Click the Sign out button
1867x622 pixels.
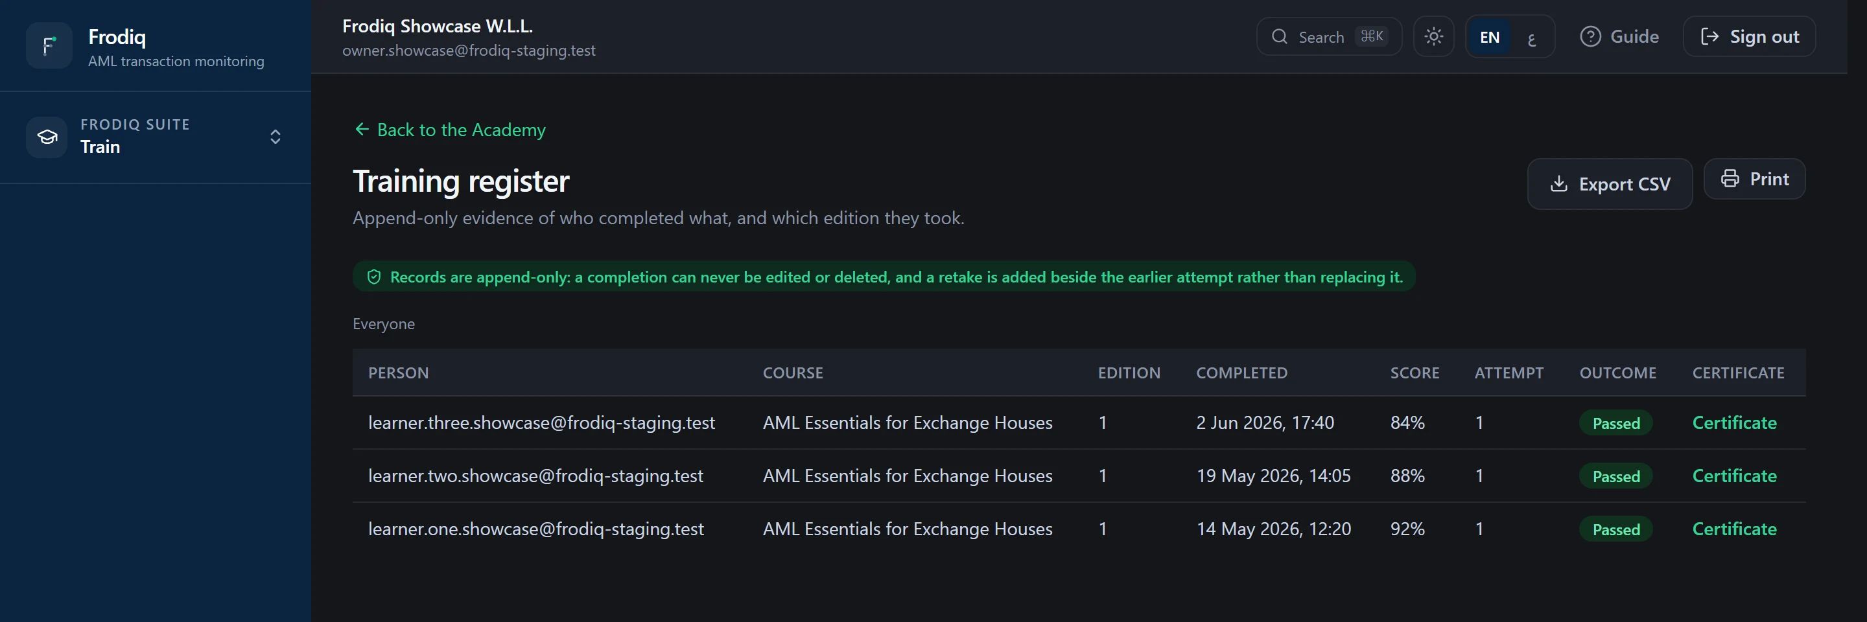pos(1749,36)
